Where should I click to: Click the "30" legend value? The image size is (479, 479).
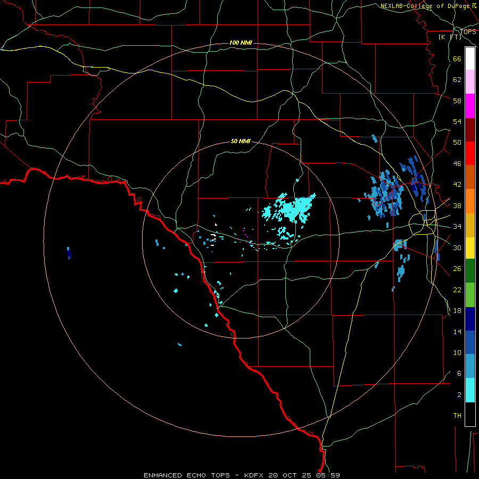(457, 247)
